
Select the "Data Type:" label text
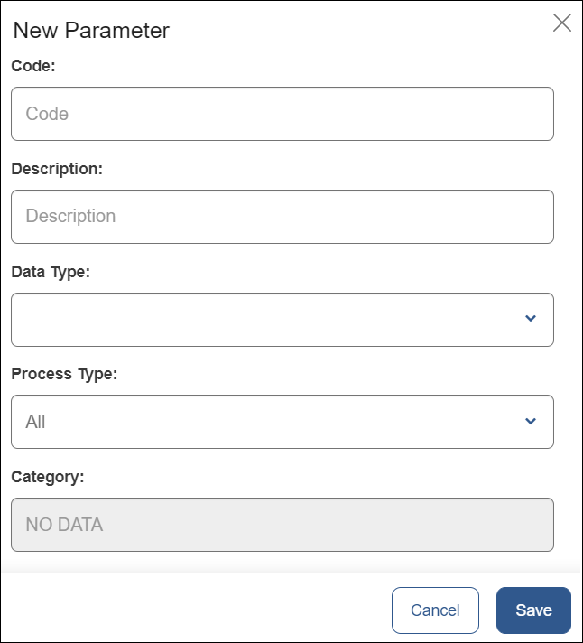pyautogui.click(x=51, y=272)
